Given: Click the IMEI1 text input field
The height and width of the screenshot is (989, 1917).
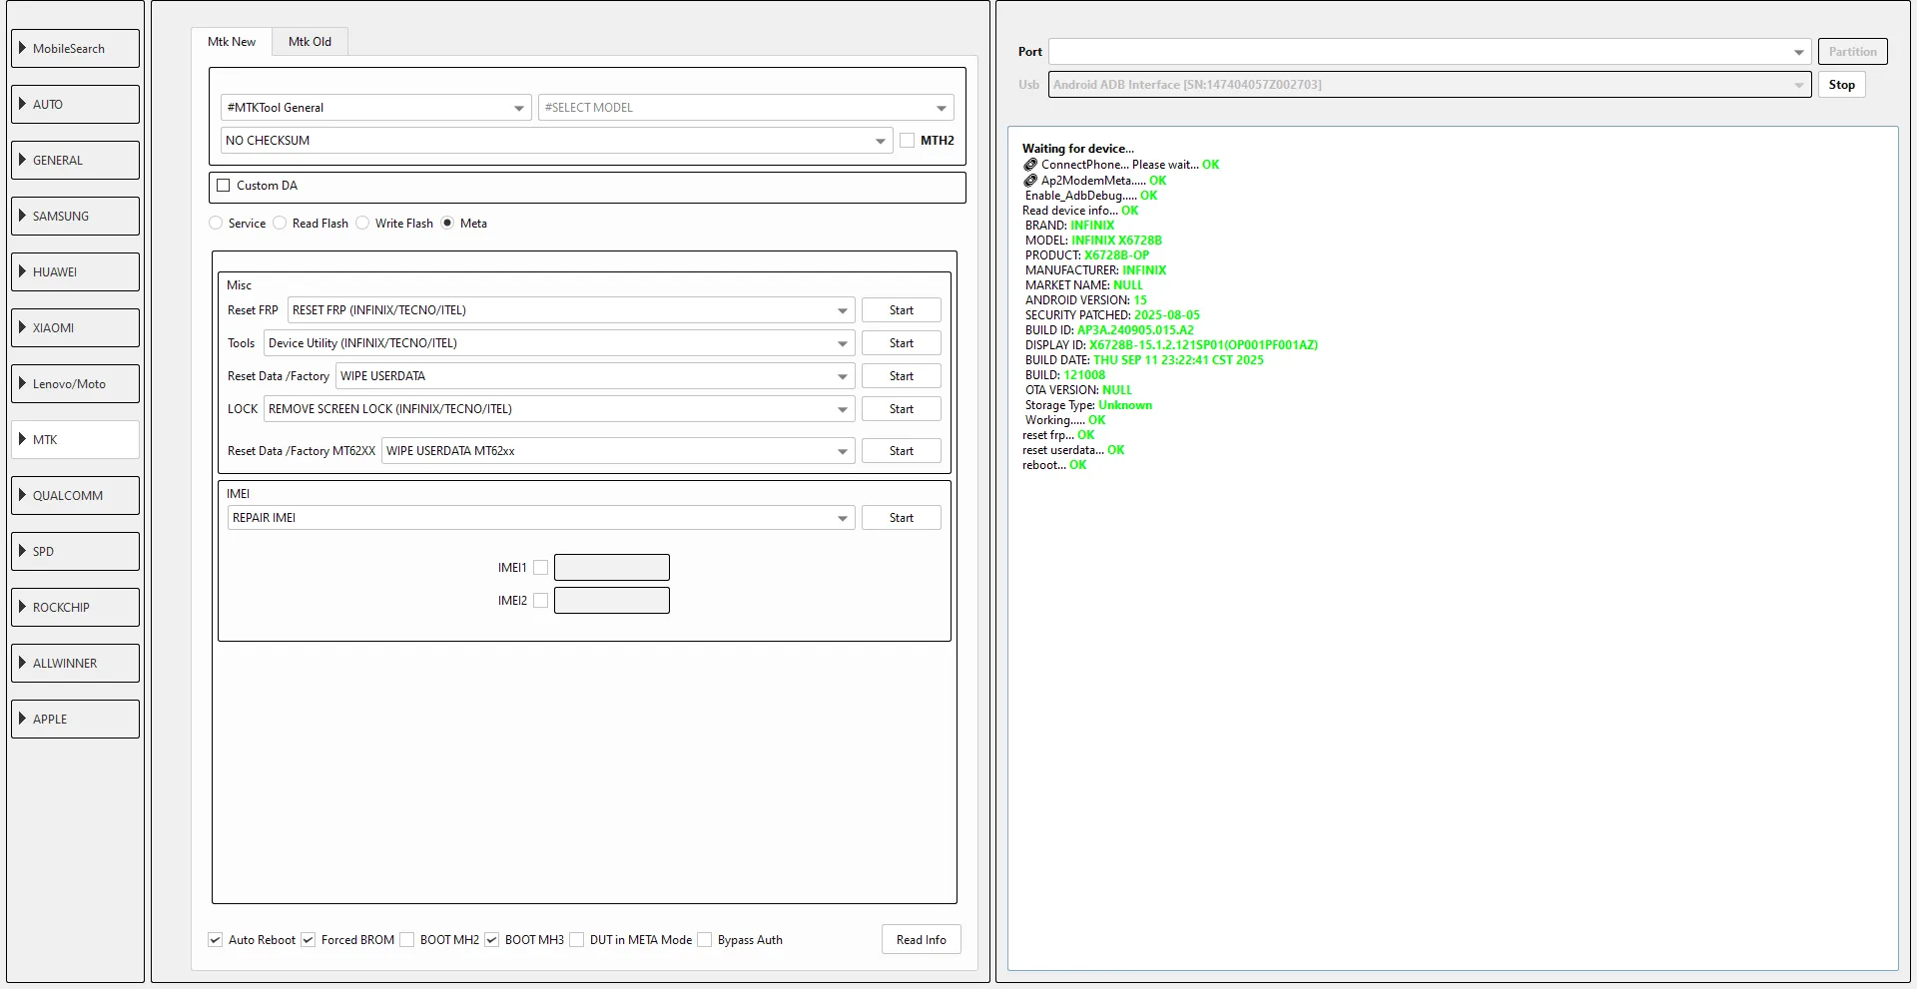Looking at the screenshot, I should point(611,568).
